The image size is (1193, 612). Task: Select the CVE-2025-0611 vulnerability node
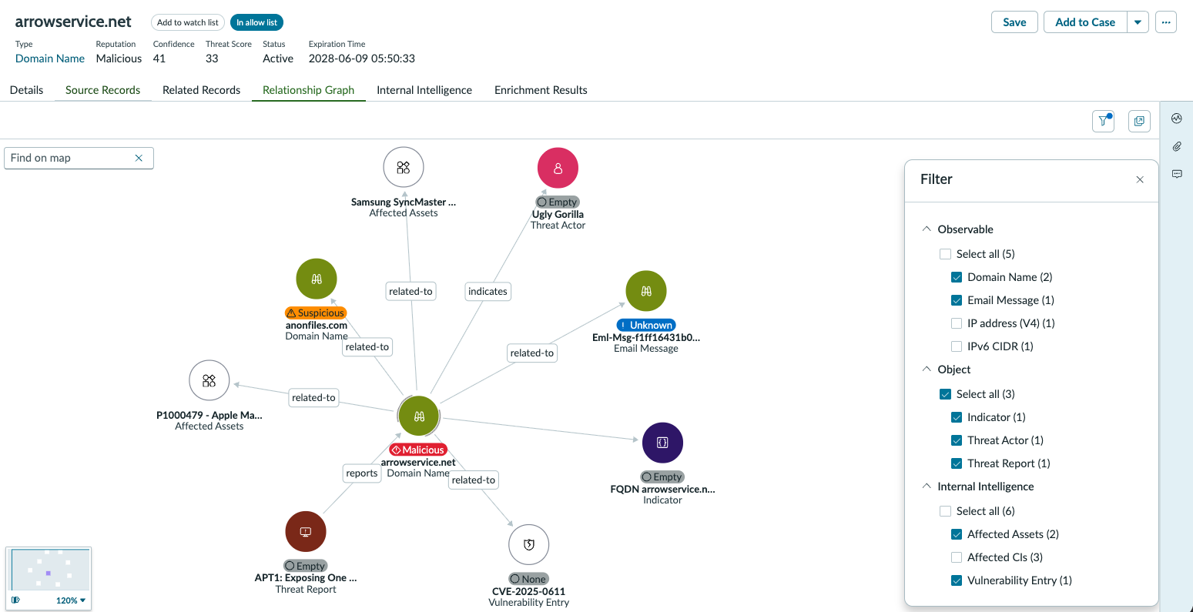pos(529,544)
